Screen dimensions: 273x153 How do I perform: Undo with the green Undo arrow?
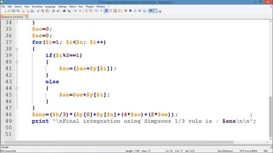pos(53,11)
